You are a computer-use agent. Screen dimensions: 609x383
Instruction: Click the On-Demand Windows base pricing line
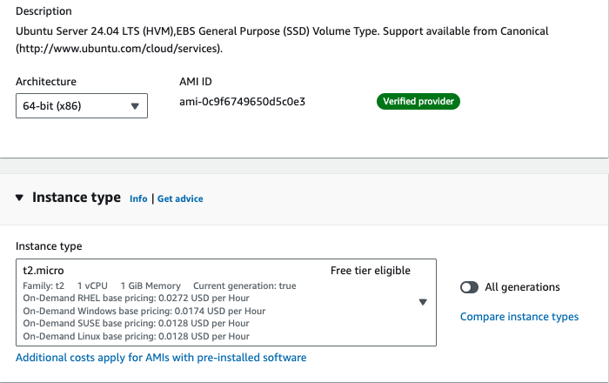144,311
